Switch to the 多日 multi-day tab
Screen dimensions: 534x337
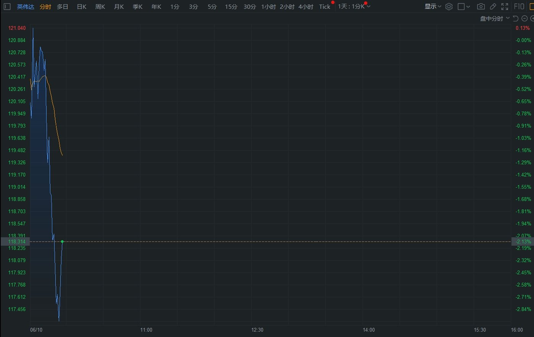63,6
